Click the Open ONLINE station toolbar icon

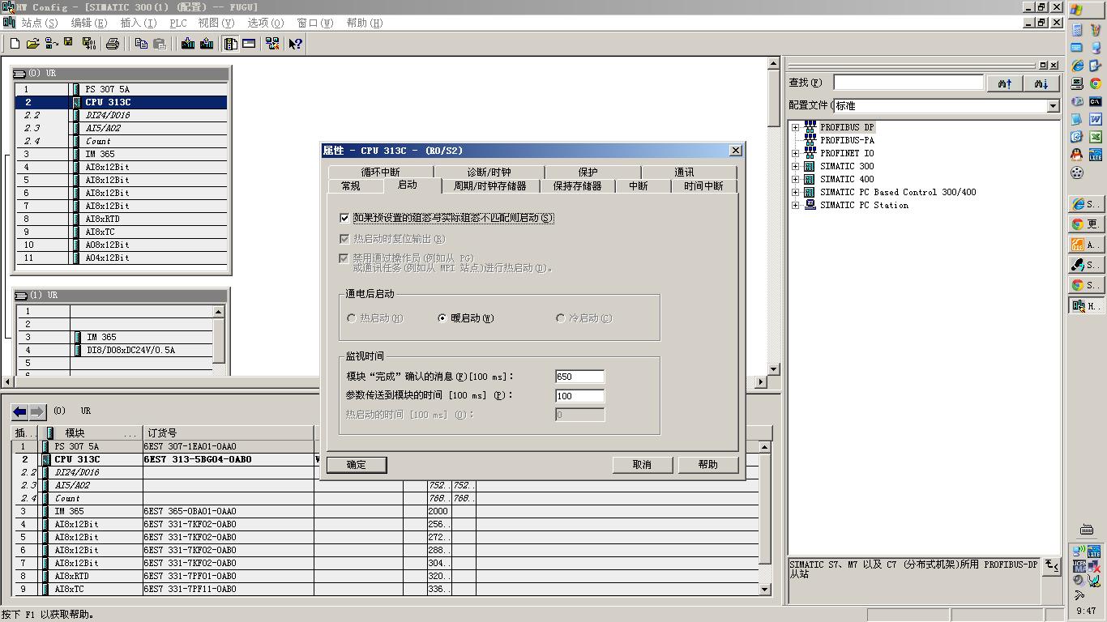click(x=52, y=44)
